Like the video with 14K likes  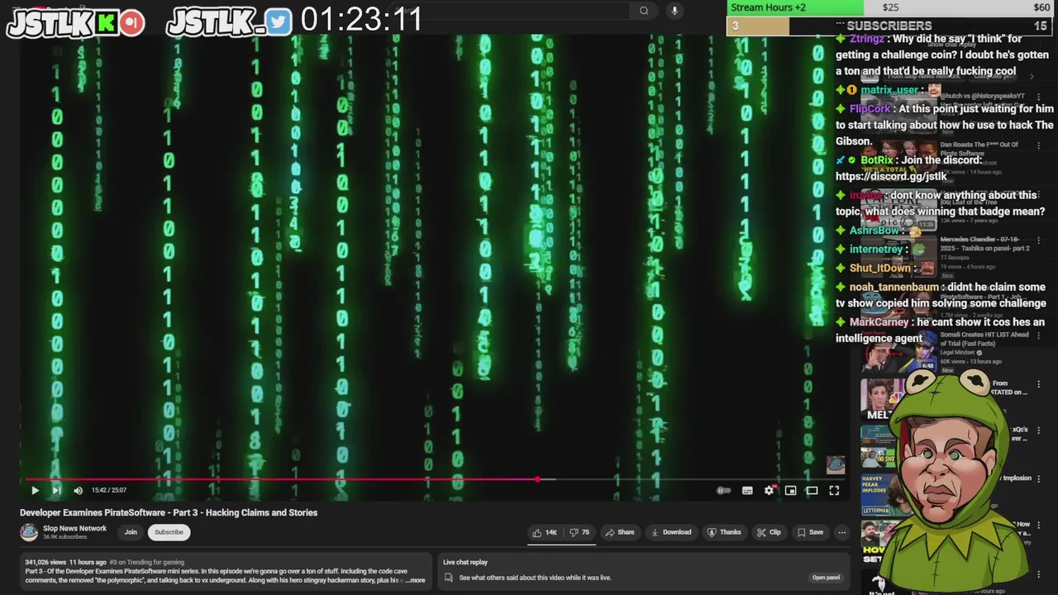(x=544, y=532)
